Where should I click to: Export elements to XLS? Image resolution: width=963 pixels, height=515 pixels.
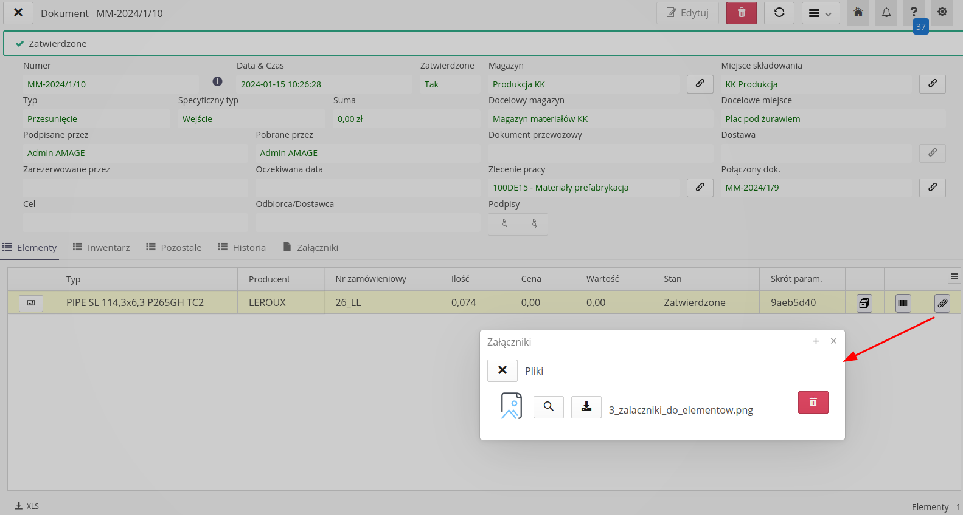27,506
